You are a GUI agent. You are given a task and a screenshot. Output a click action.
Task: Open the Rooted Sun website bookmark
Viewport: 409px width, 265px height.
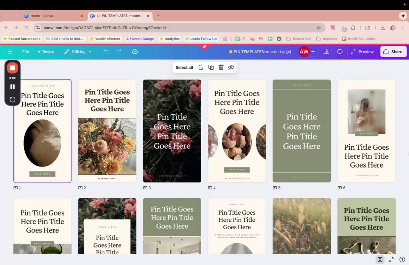point(22,39)
